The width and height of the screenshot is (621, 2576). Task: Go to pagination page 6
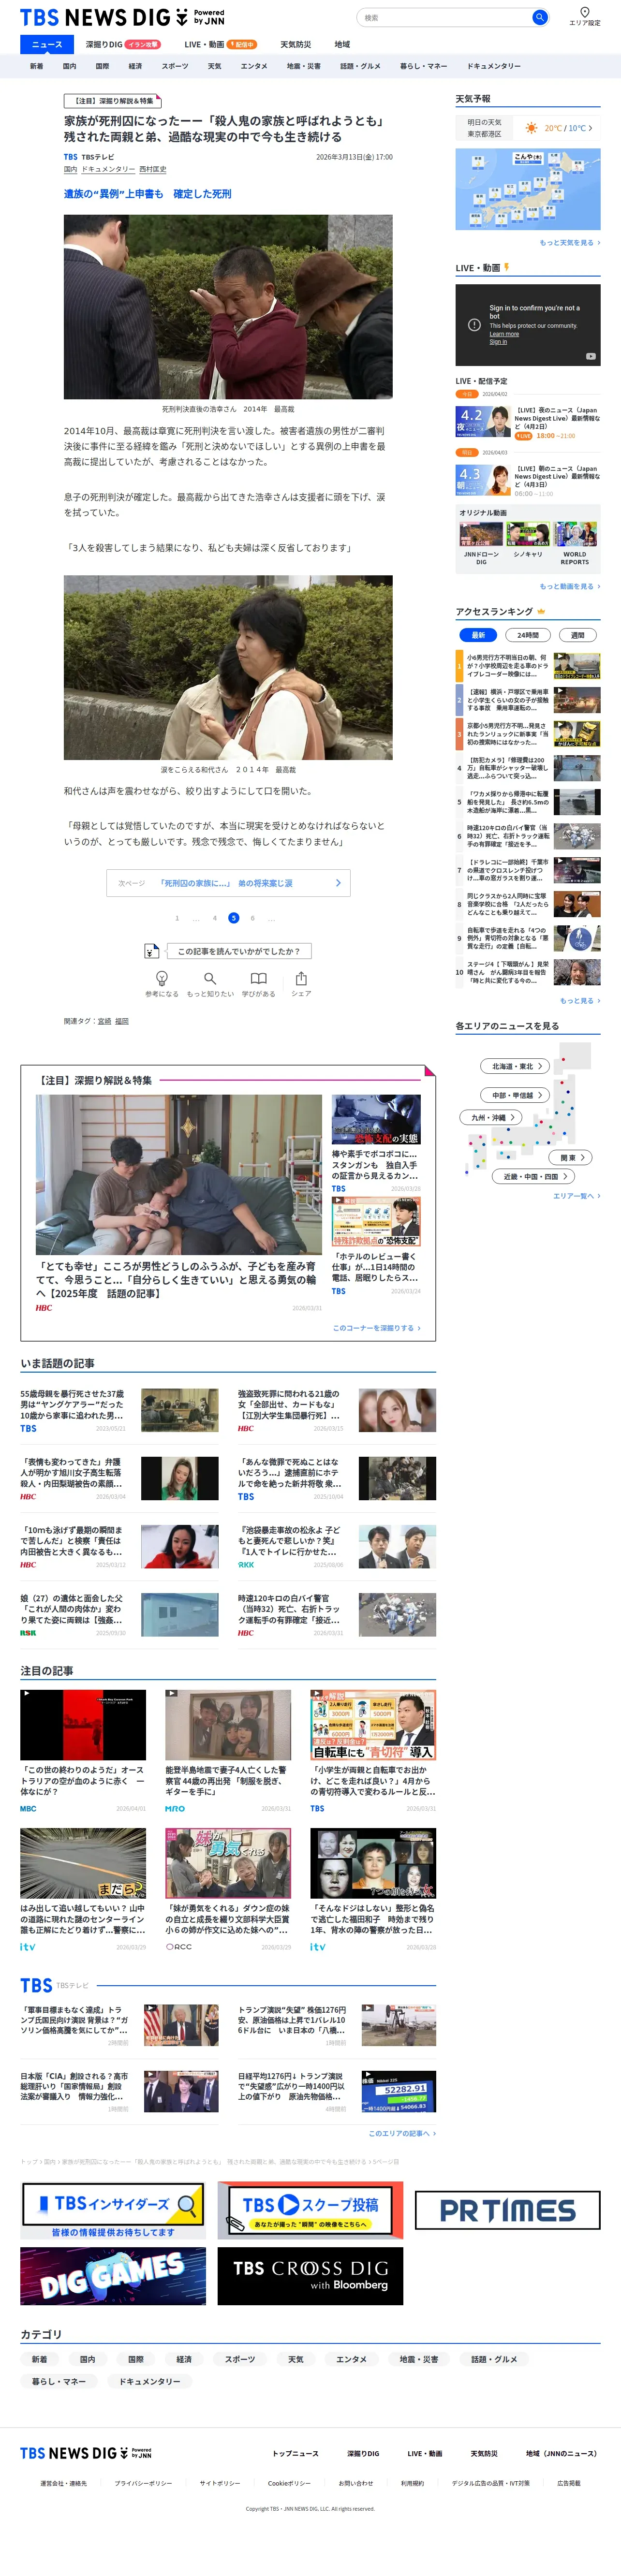click(x=252, y=918)
